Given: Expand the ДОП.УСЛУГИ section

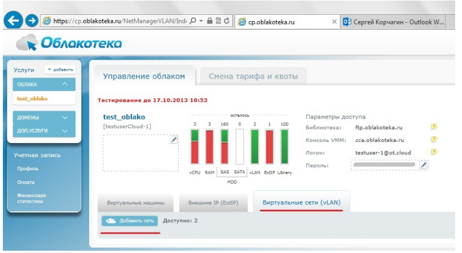Looking at the screenshot, I should (44, 130).
